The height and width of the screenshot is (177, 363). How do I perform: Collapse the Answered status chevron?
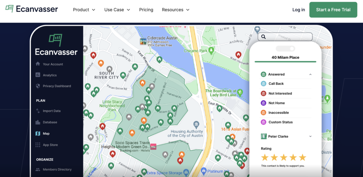[311, 74]
